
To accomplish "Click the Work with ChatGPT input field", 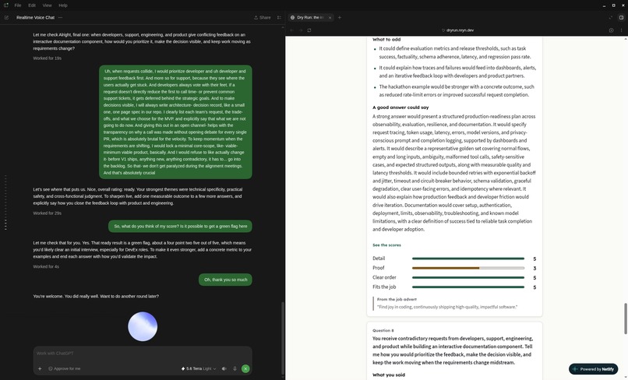I will point(143,354).
